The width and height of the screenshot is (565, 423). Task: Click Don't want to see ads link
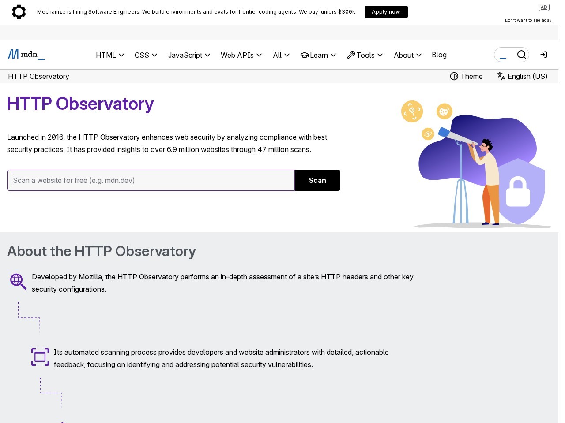click(x=528, y=20)
